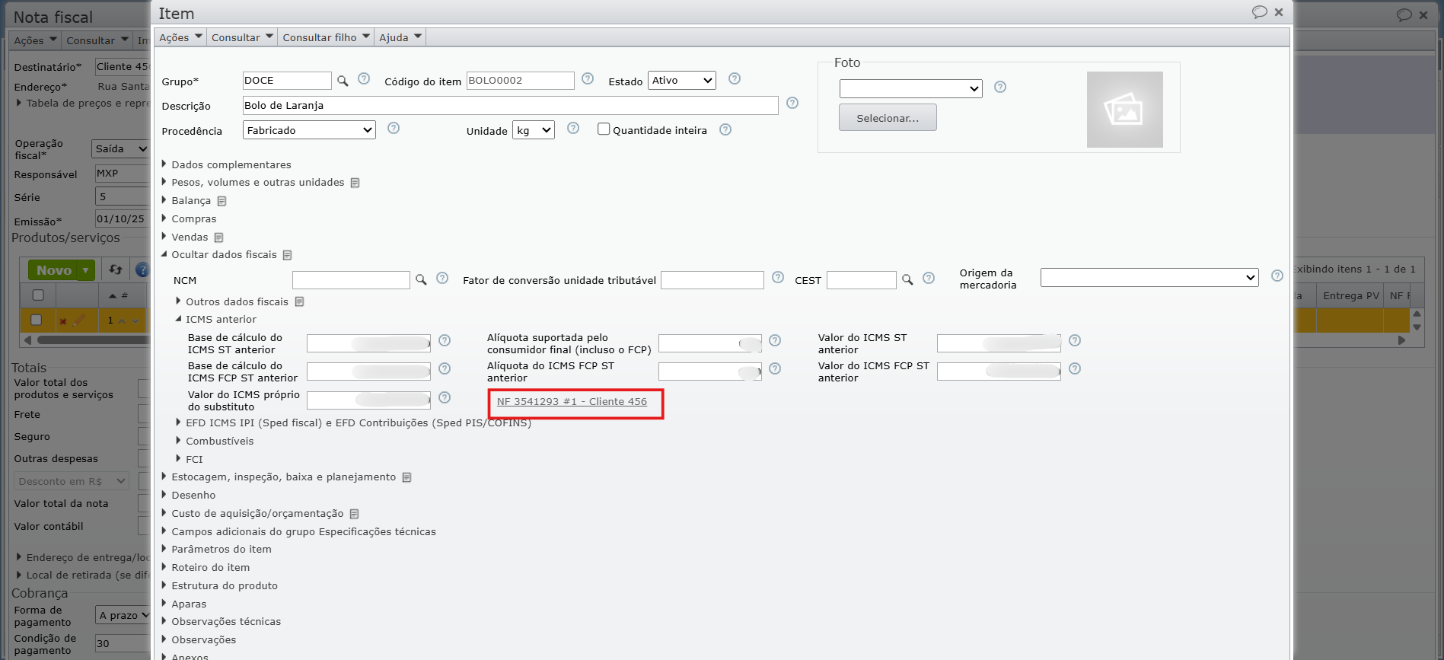Click the notes icon beside Vendas
This screenshot has height=660, width=1444.
point(218,238)
